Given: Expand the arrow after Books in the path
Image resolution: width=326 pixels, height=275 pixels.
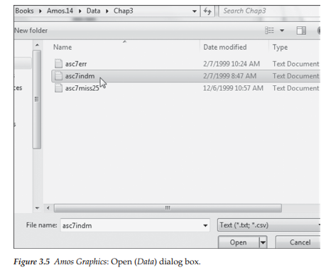Looking at the screenshot, I should (40, 11).
